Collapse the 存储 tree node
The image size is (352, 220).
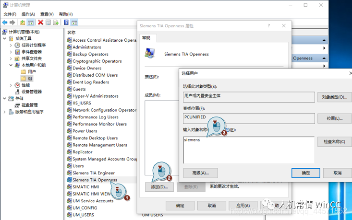(4, 98)
